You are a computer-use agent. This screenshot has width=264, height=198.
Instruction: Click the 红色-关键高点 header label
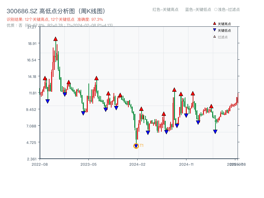pos(165,10)
